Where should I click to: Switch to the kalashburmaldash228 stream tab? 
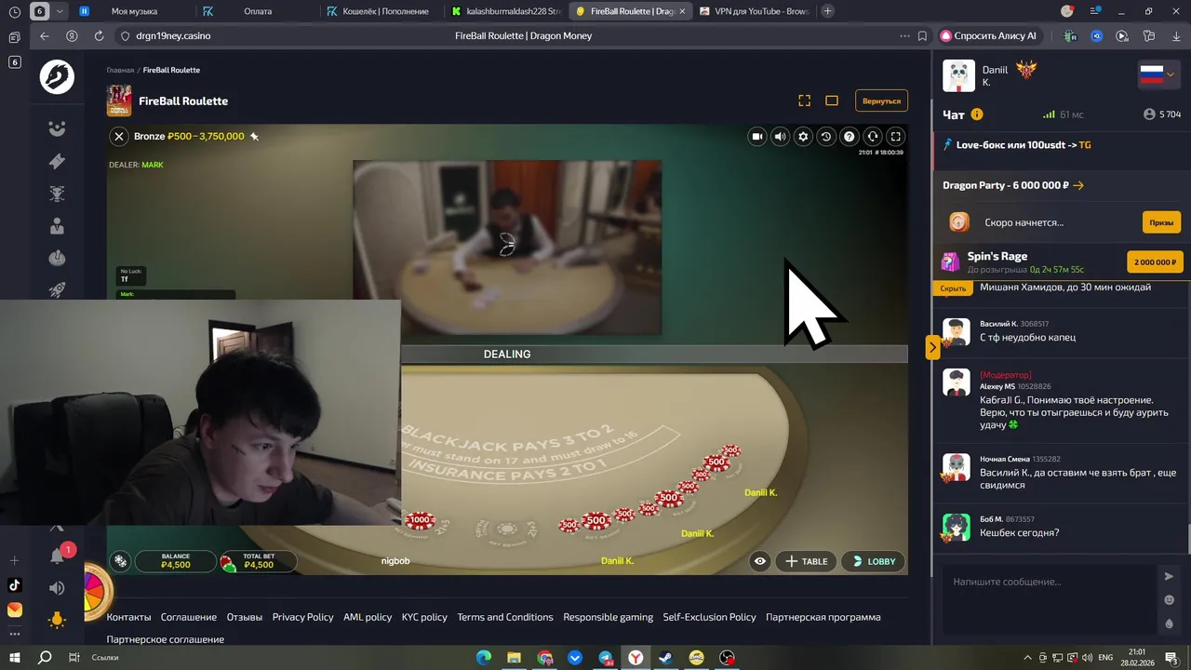(x=505, y=11)
